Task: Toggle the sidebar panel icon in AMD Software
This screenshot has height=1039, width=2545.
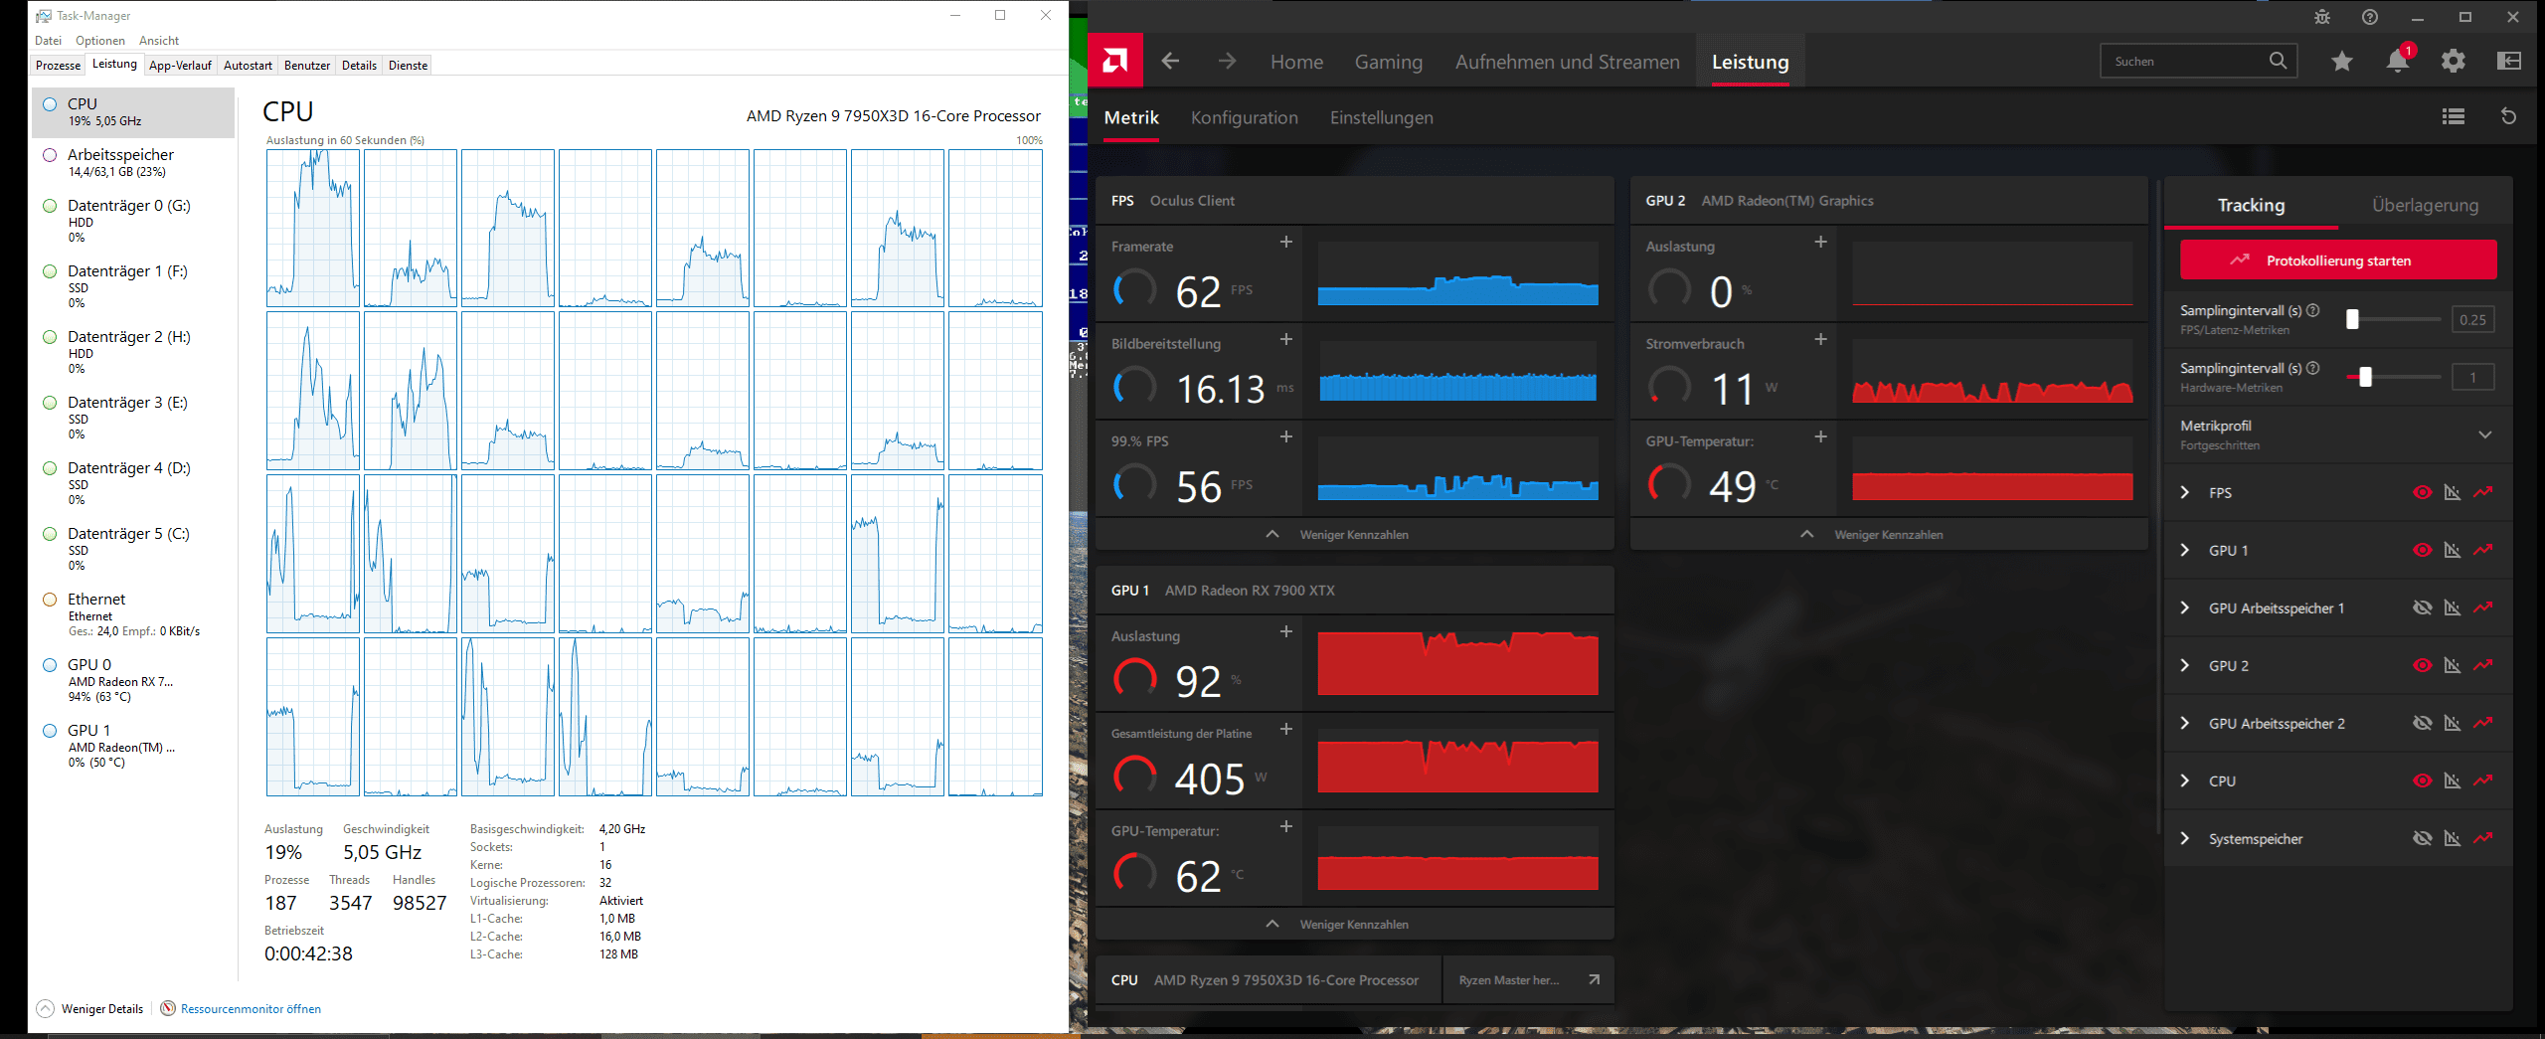Action: pyautogui.click(x=2509, y=62)
